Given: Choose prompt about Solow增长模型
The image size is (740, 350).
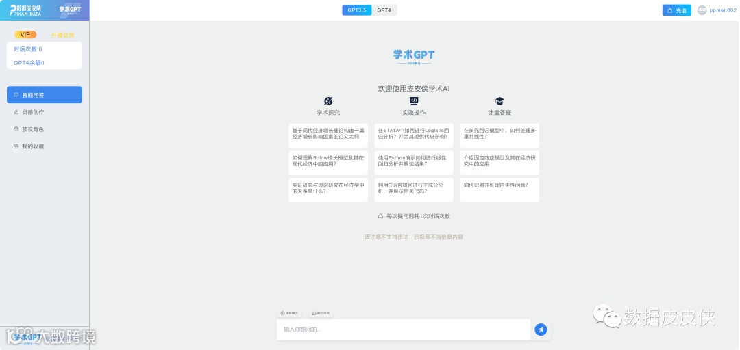Looking at the screenshot, I should point(328,163).
